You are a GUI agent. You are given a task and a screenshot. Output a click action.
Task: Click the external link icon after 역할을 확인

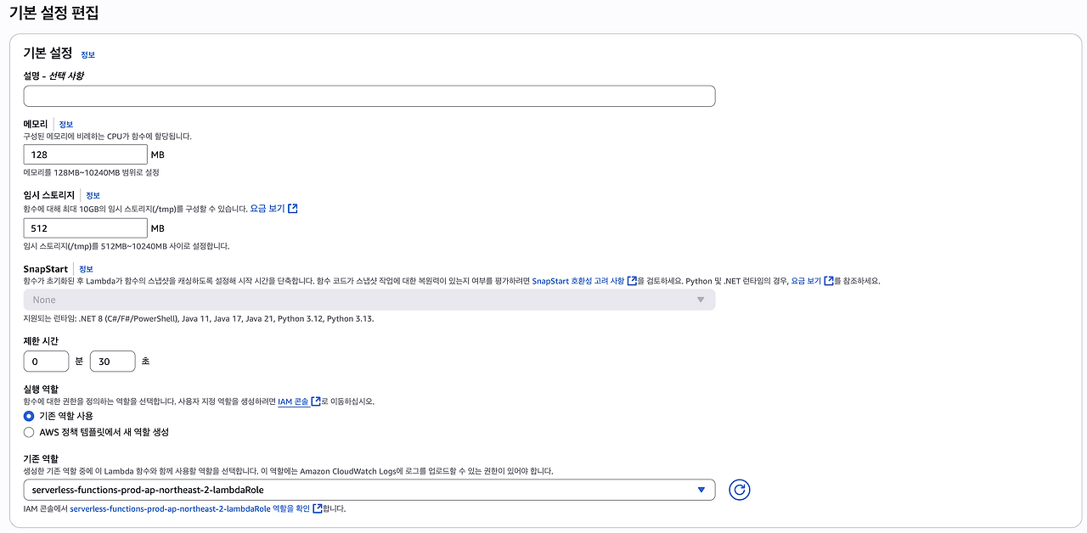click(318, 508)
